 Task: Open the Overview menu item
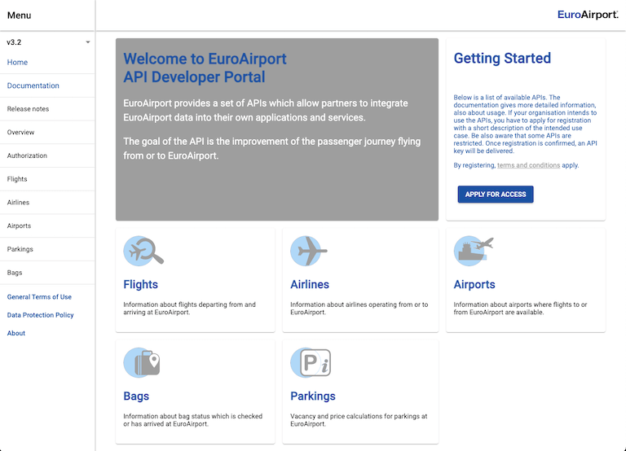click(x=20, y=133)
